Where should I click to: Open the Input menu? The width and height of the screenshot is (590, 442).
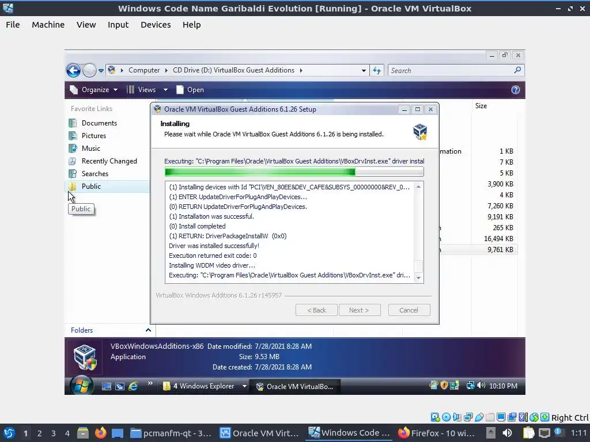(118, 25)
